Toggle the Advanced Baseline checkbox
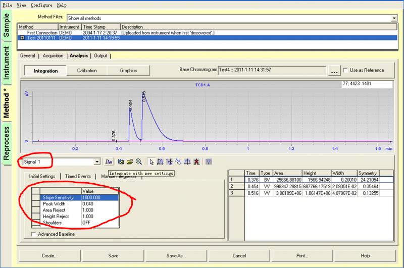This screenshot has height=268, width=404. coord(34,234)
